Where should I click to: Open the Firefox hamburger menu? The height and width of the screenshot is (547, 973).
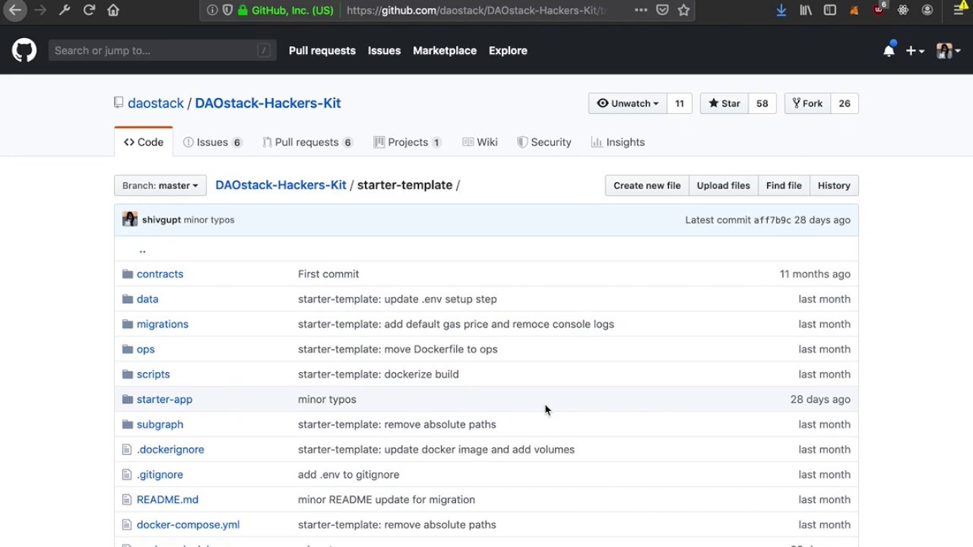point(959,10)
